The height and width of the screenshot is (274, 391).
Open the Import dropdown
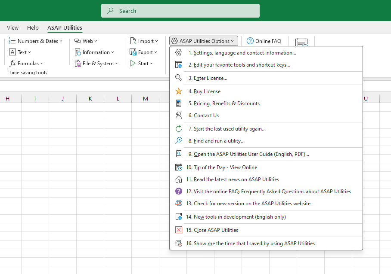coord(144,41)
